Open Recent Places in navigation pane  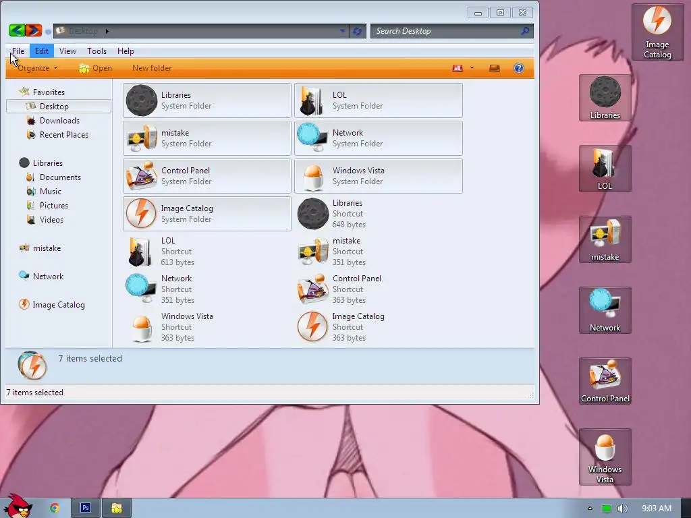click(x=57, y=135)
